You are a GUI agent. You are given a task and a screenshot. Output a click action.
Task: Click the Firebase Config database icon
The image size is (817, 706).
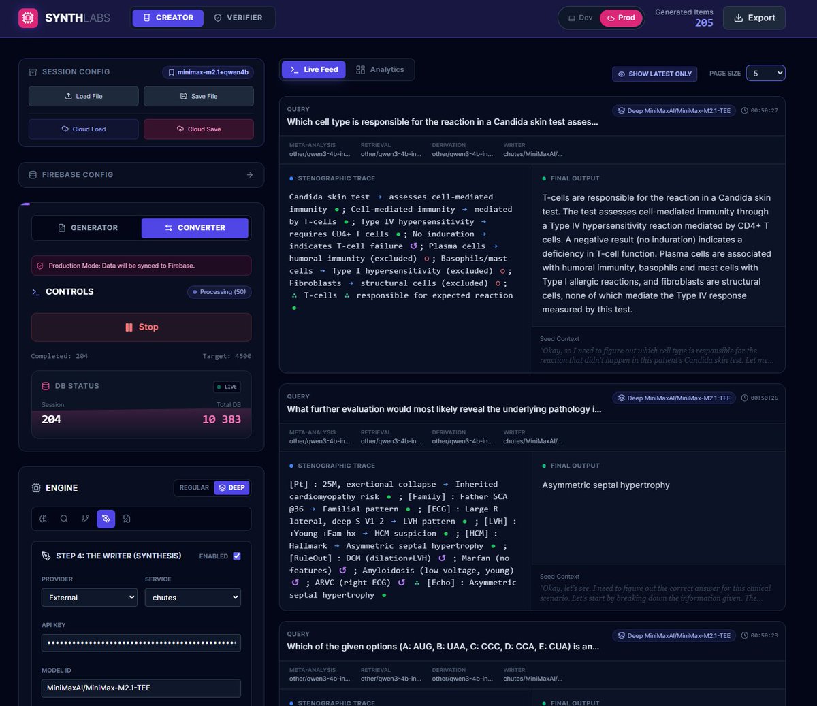pos(33,175)
